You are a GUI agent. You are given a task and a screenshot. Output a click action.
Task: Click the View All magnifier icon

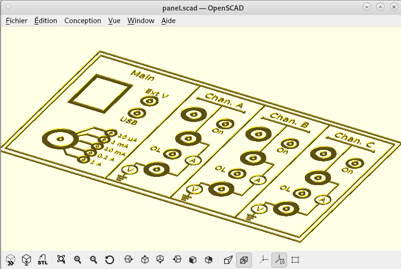[61, 259]
